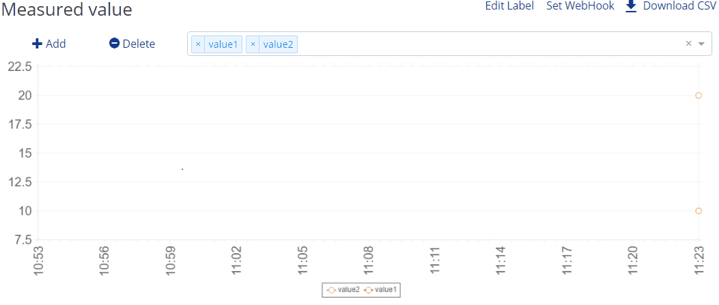
Task: Click the Download CSV text
Action: [x=679, y=6]
